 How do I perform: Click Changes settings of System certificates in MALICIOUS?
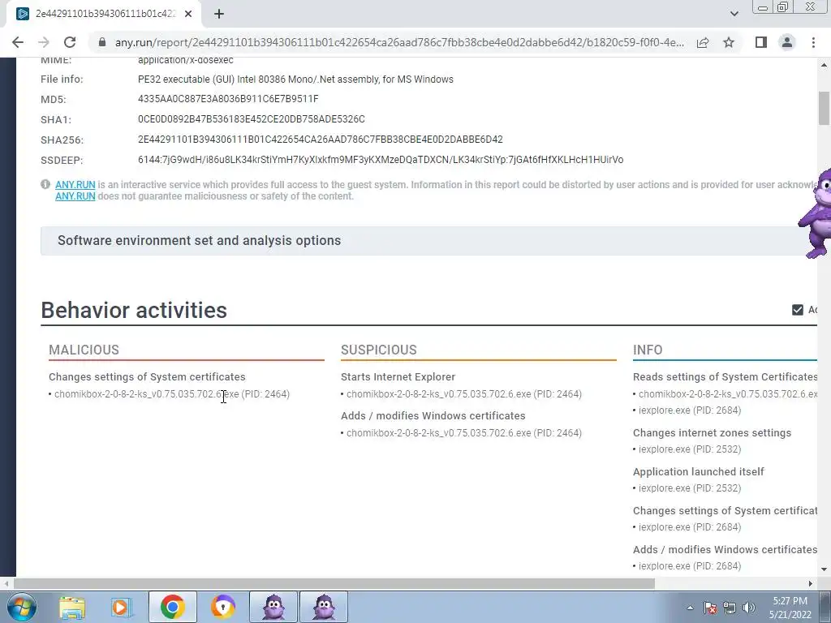[147, 376]
